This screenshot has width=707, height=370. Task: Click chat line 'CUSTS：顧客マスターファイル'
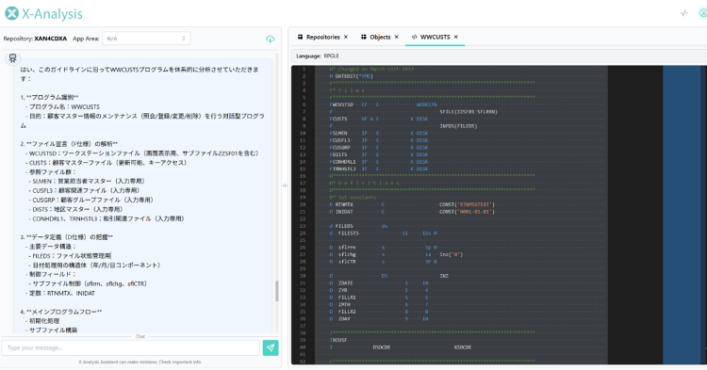click(x=107, y=163)
